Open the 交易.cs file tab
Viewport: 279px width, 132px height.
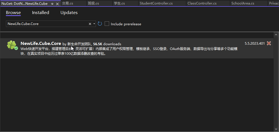[67, 3]
